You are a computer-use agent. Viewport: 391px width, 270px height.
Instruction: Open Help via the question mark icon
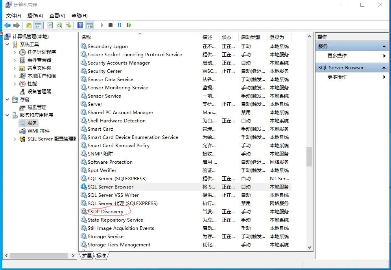pos(80,25)
